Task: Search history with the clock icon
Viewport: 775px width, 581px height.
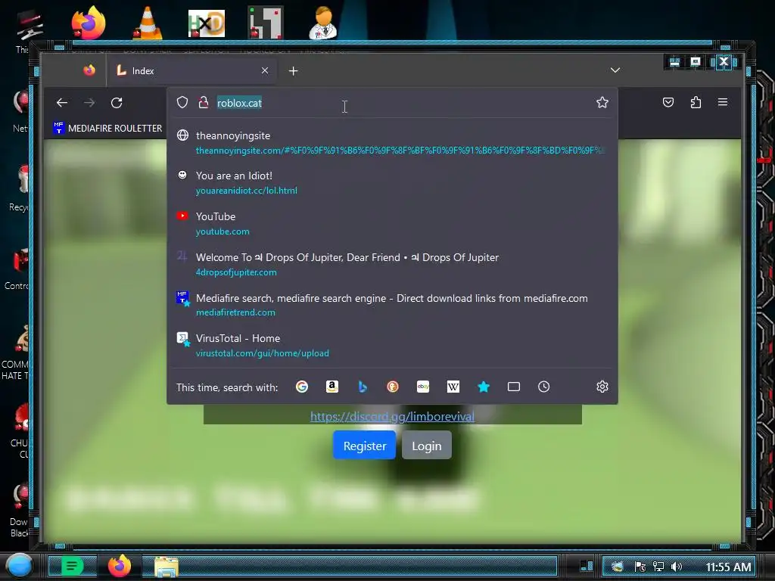Action: [543, 387]
